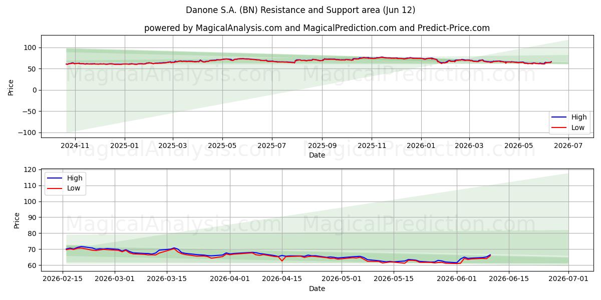
Task: Click the '2026-04-15' date tick on lower chart
Action: 282,278
